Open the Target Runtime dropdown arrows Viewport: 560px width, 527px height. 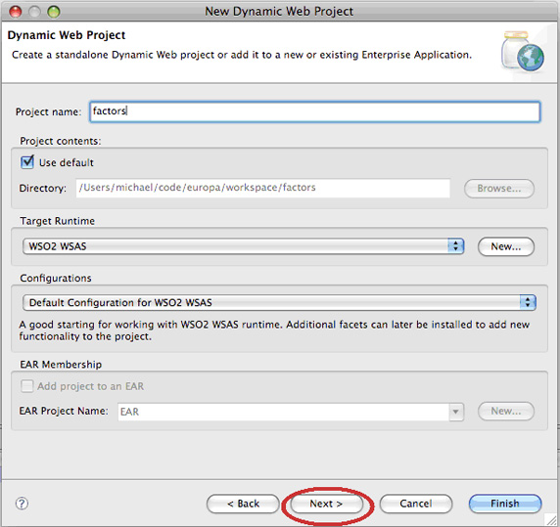455,246
